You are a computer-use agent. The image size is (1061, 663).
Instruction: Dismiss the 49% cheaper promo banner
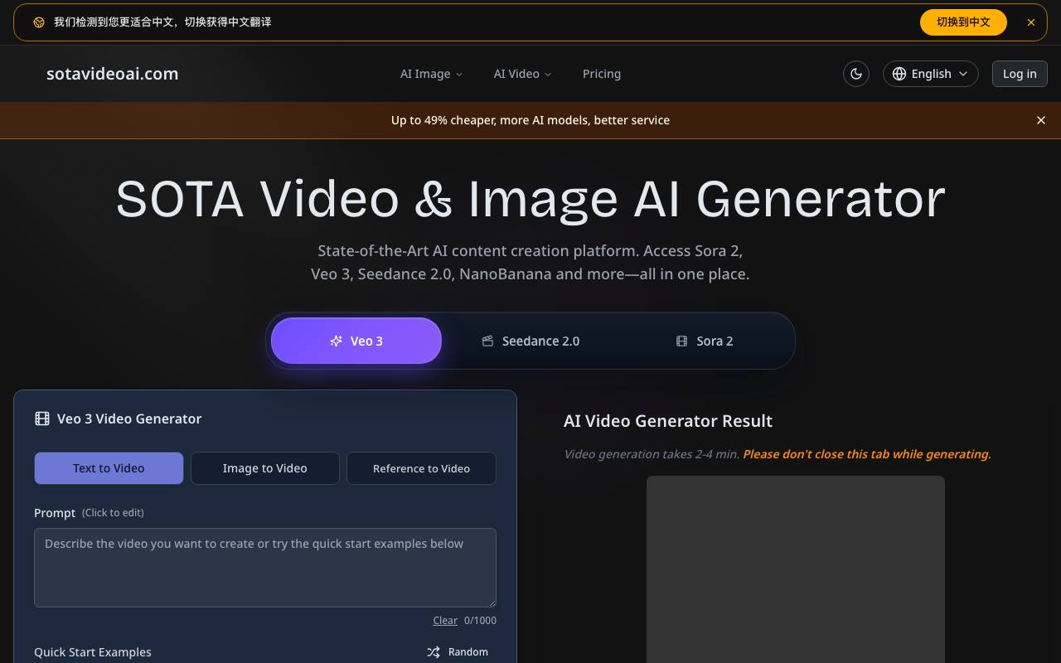click(1041, 120)
